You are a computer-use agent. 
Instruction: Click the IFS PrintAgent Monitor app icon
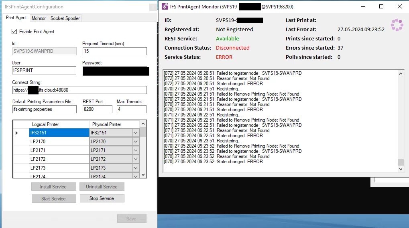pos(165,6)
